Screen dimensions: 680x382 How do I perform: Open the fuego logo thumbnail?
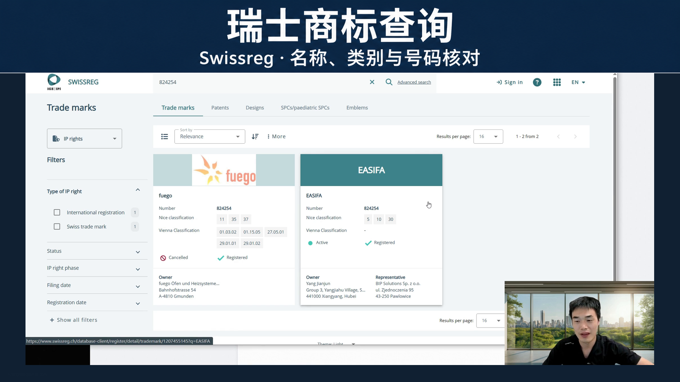pyautogui.click(x=224, y=170)
